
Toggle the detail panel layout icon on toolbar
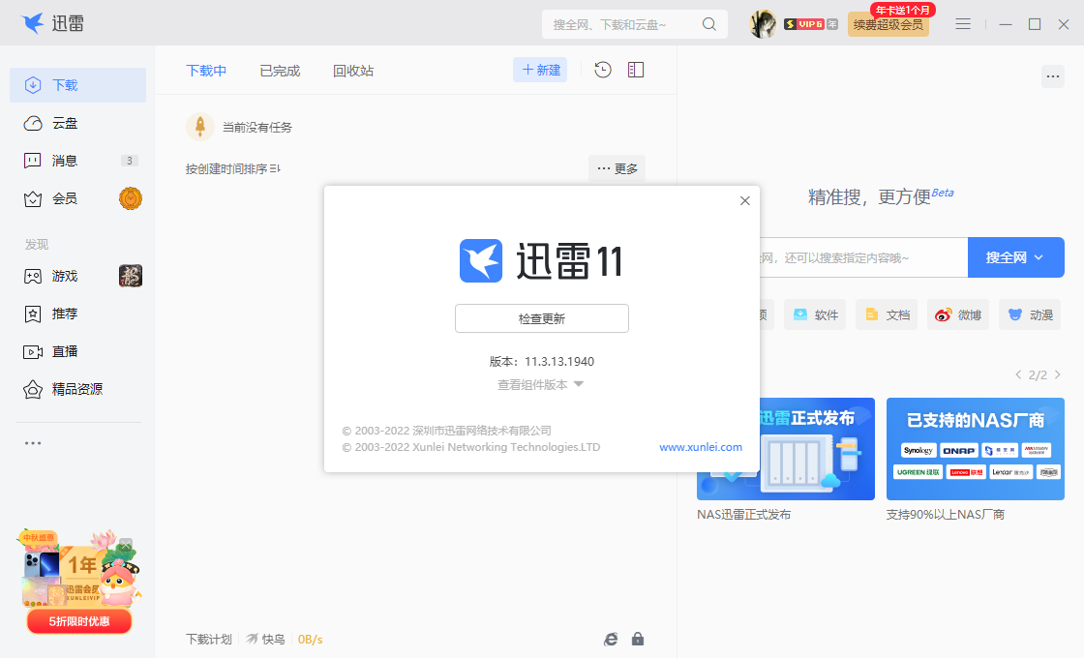coord(635,70)
